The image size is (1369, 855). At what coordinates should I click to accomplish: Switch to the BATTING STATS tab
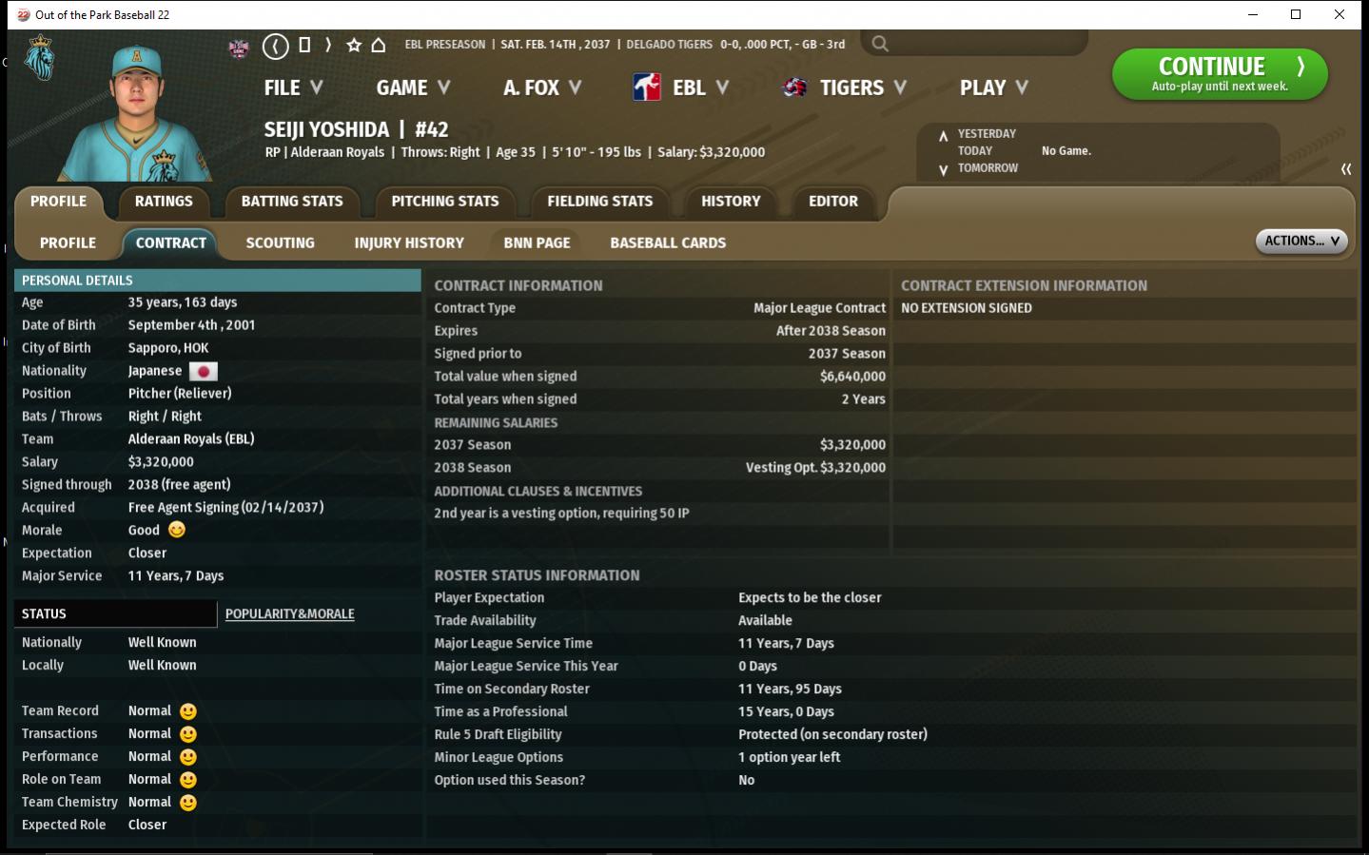pos(292,202)
